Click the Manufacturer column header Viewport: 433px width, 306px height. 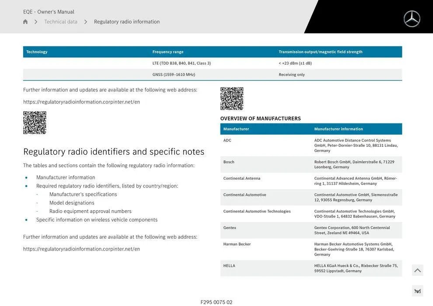click(x=237, y=129)
